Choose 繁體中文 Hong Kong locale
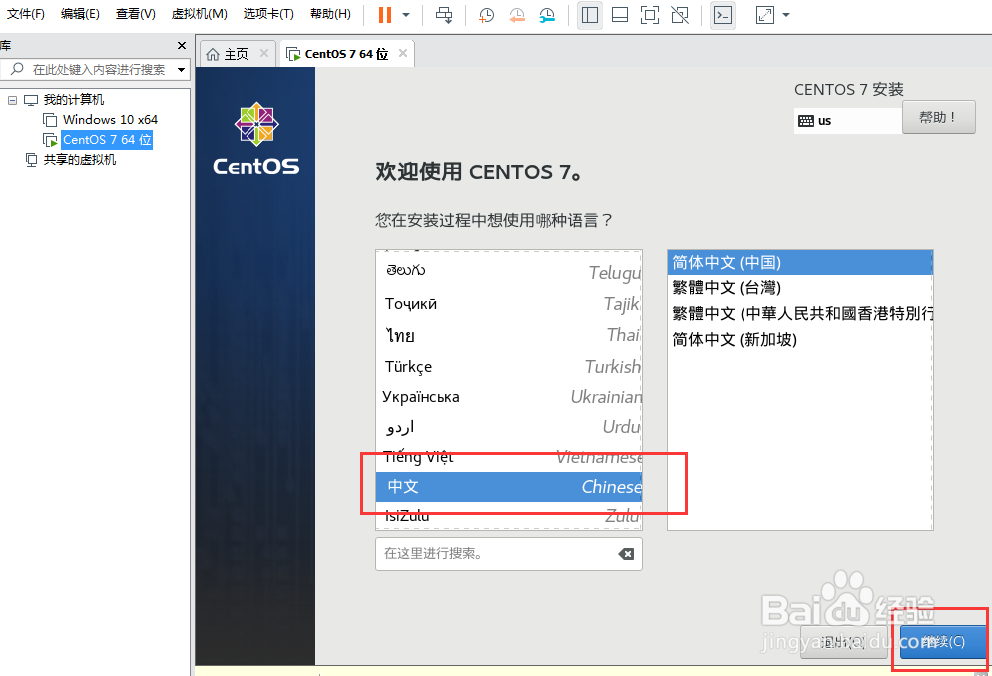The image size is (992, 676). pos(799,313)
